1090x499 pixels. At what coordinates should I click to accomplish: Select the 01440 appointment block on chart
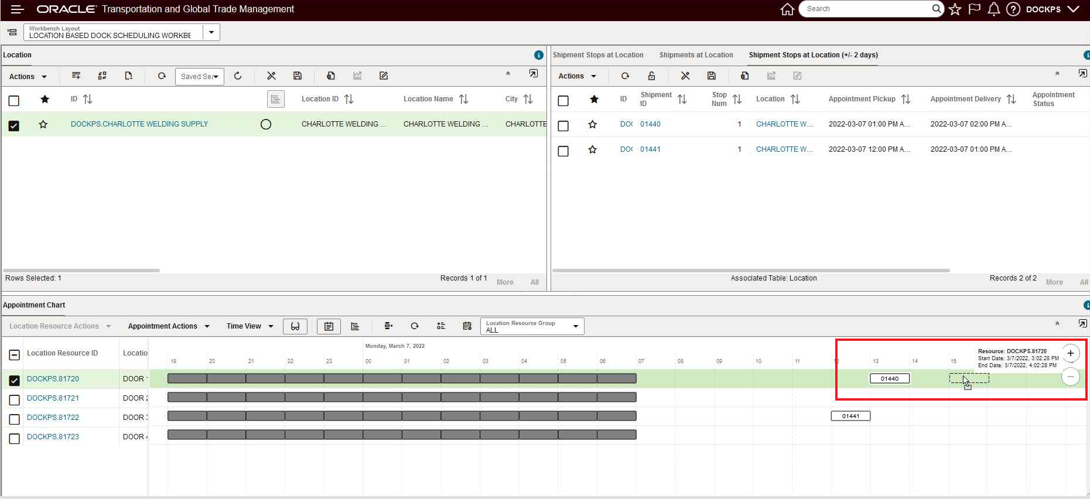pyautogui.click(x=890, y=378)
